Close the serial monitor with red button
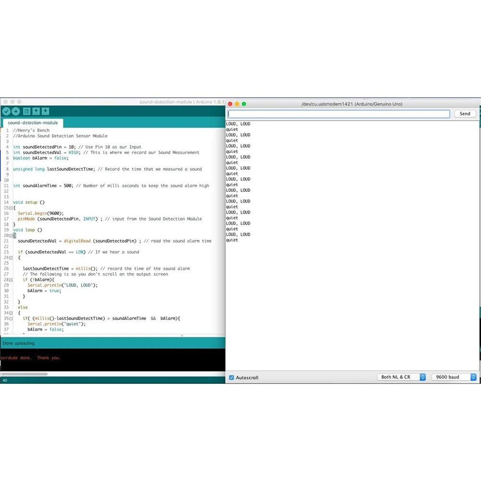Screen dimensions: 481x481 click(x=230, y=104)
